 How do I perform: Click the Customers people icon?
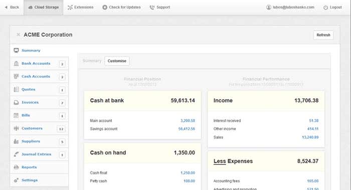(x=16, y=128)
